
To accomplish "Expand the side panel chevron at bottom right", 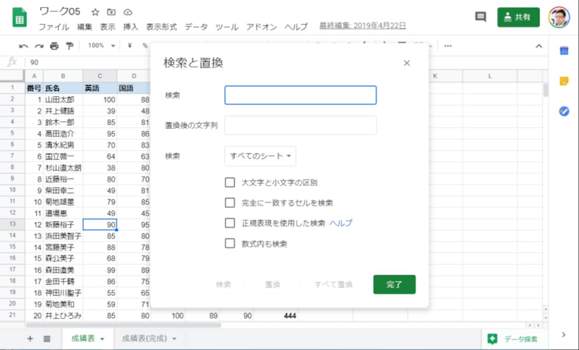I will pos(564,335).
